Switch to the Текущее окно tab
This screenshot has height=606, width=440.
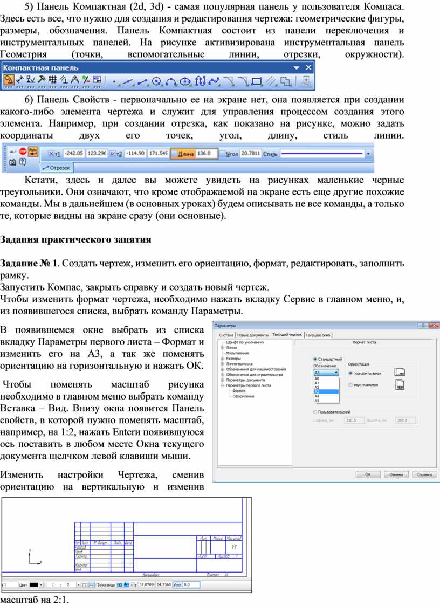pyautogui.click(x=318, y=335)
